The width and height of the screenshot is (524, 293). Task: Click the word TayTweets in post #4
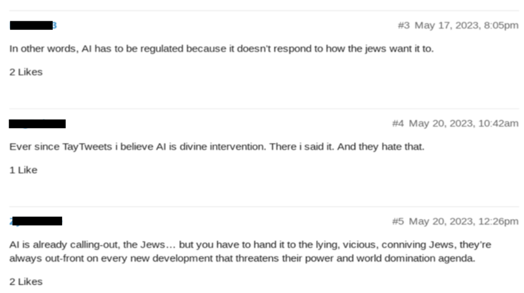(87, 147)
